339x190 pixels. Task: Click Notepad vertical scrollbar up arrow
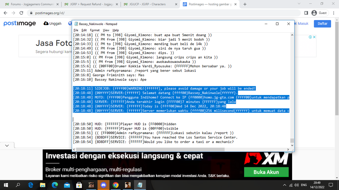coord(292,35)
